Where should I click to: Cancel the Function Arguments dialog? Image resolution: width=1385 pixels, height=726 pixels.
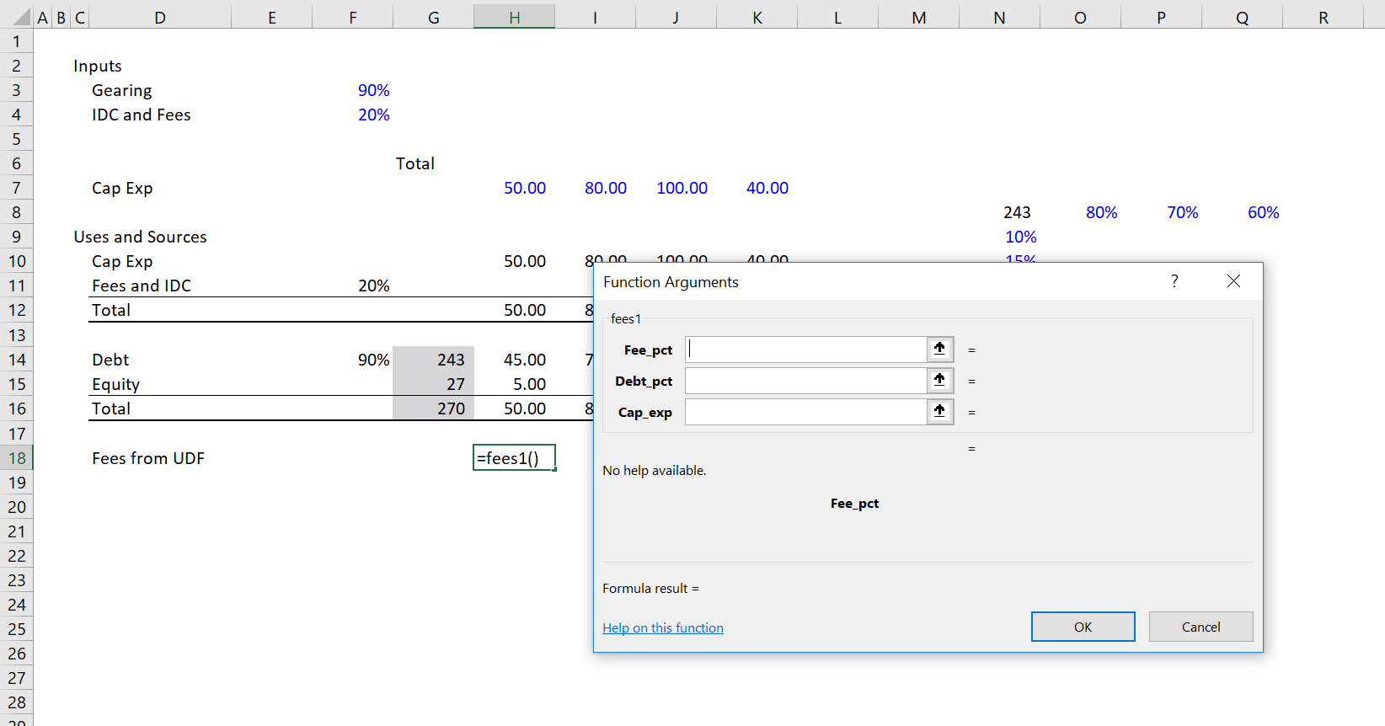[x=1201, y=627]
